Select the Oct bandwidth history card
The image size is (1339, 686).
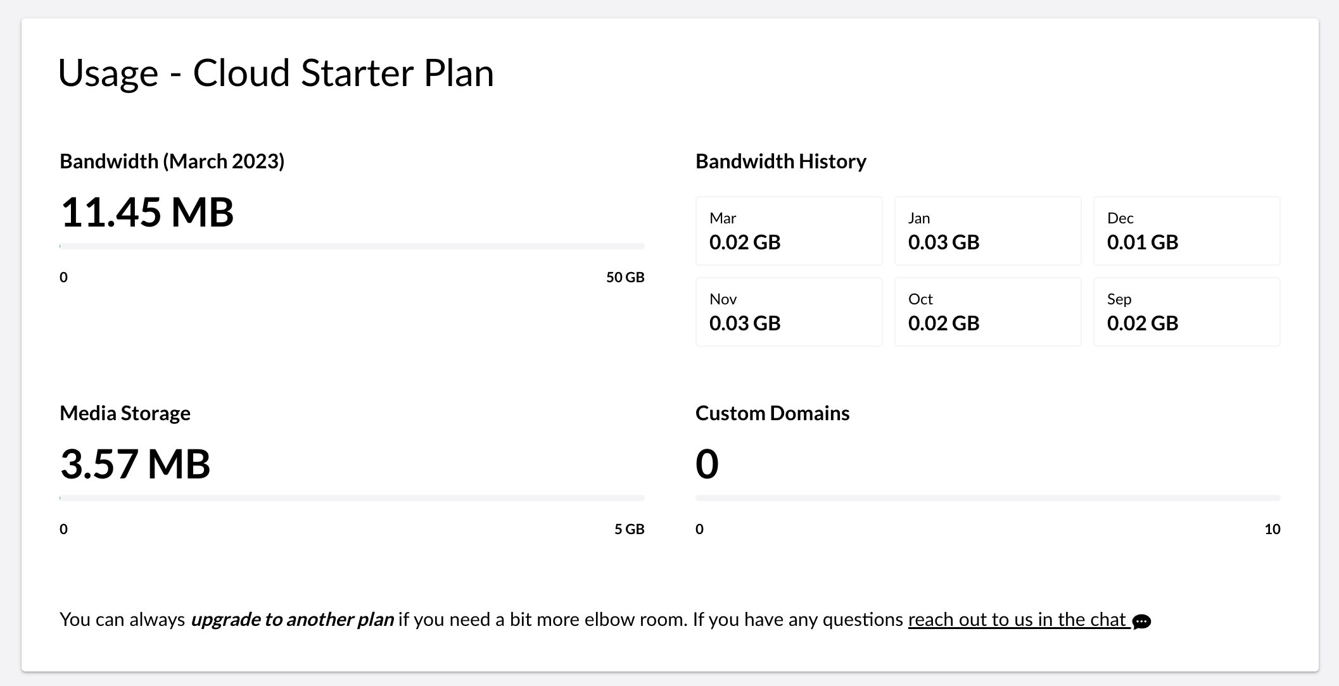click(x=987, y=312)
